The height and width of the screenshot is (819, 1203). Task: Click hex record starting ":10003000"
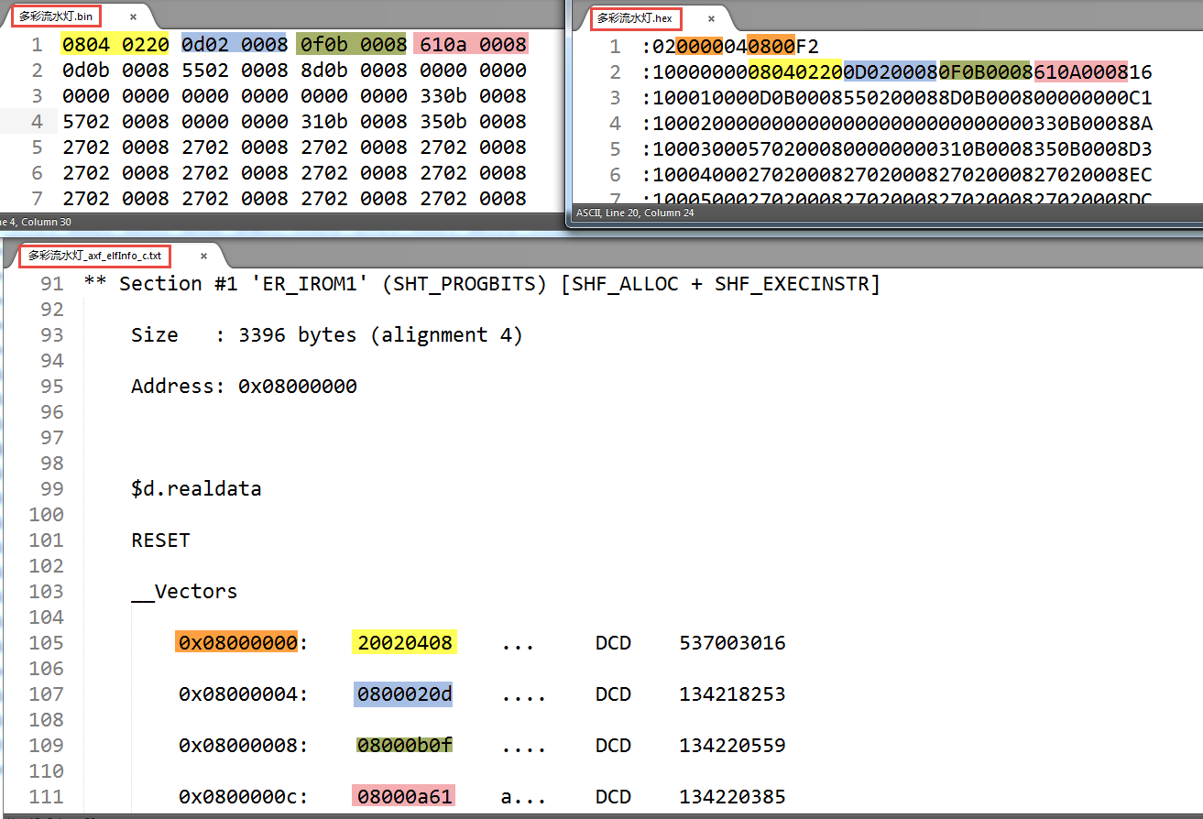(896, 148)
